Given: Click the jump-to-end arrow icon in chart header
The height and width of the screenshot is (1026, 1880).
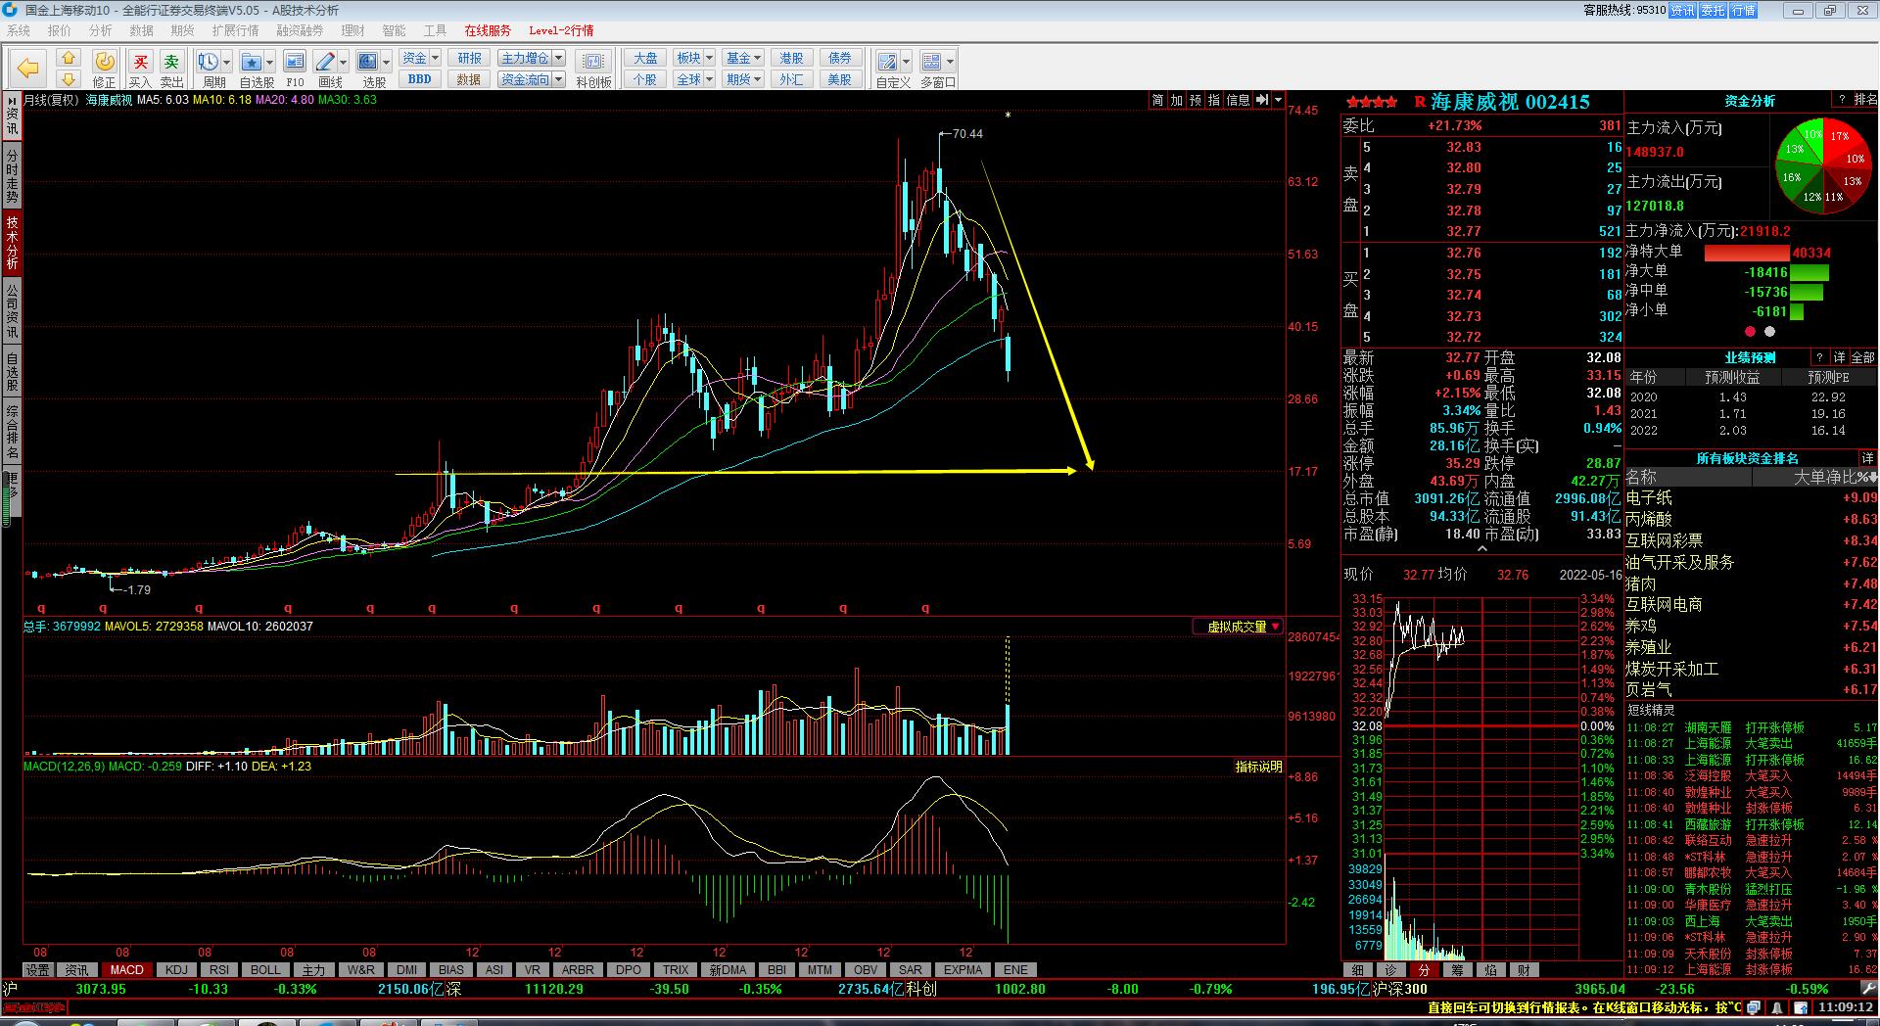Looking at the screenshot, I should point(1262,100).
